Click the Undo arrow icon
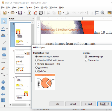Image resolution: width=112 pixels, height=111 pixels. click(74, 13)
